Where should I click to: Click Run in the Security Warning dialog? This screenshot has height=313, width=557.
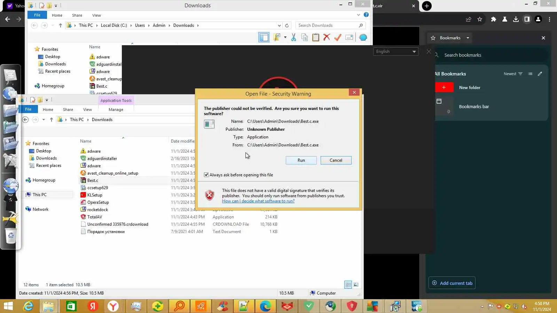[x=301, y=160]
